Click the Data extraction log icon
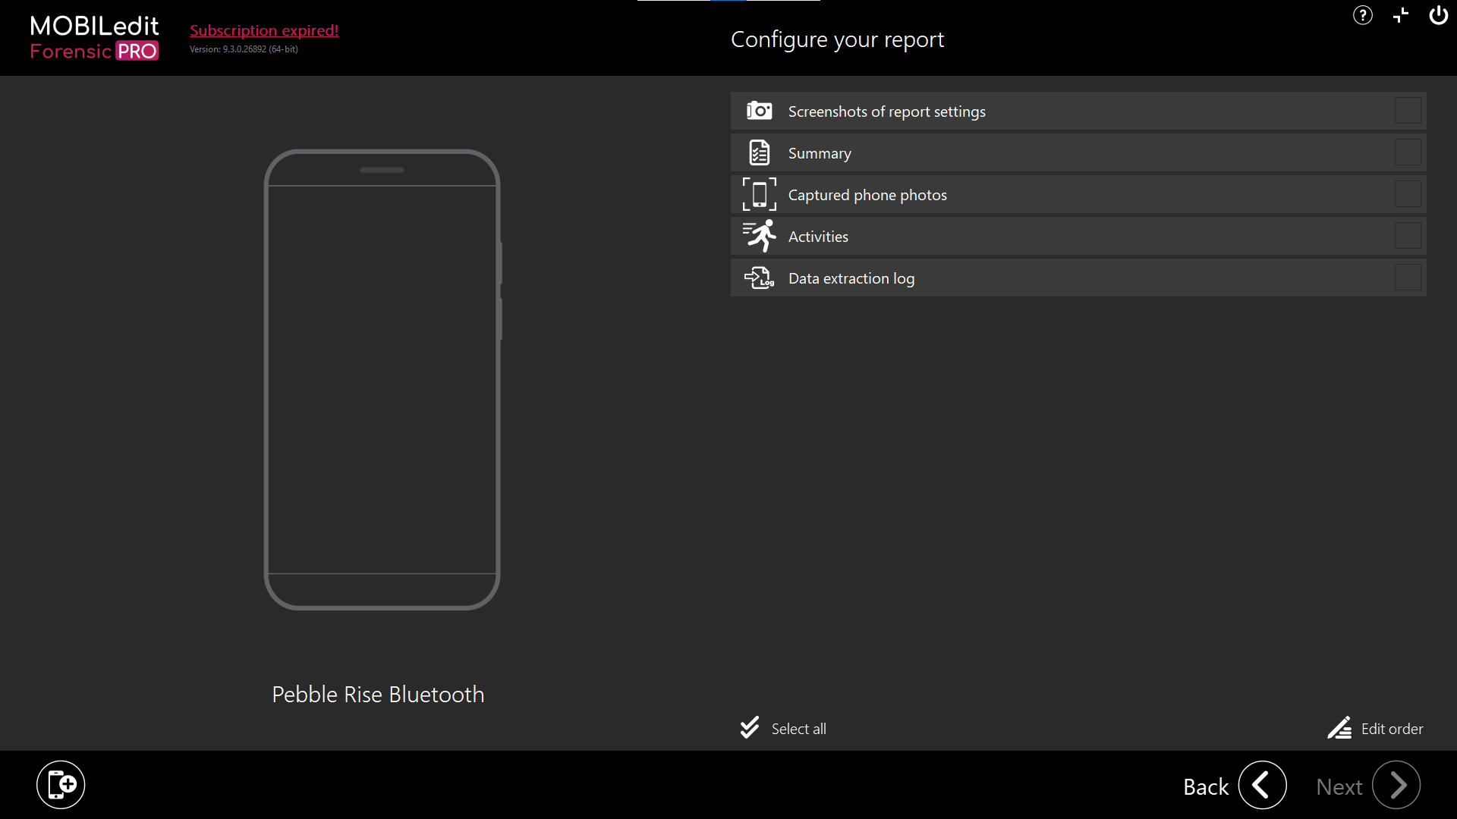Viewport: 1457px width, 819px height. [x=759, y=278]
